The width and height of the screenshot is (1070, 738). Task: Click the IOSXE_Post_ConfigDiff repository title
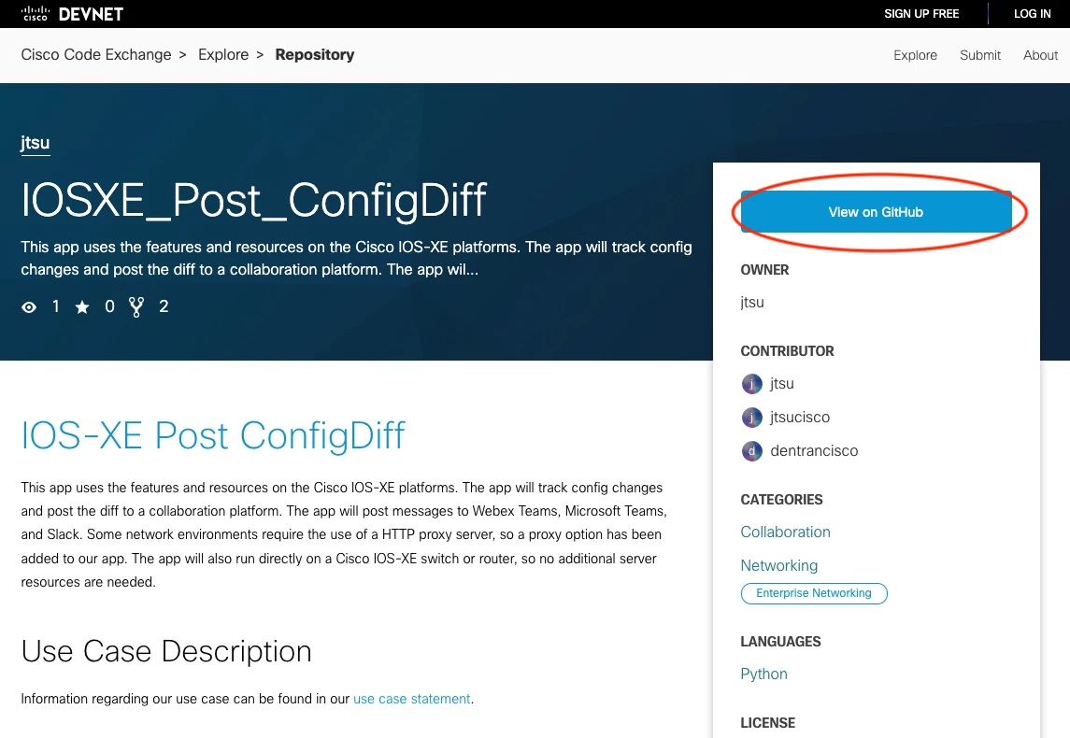[253, 201]
